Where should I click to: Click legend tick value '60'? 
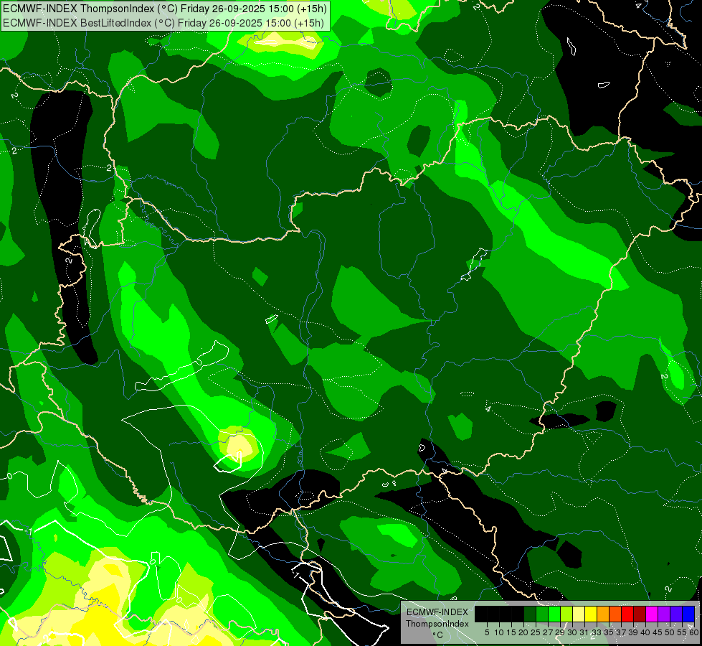pyautogui.click(x=693, y=632)
